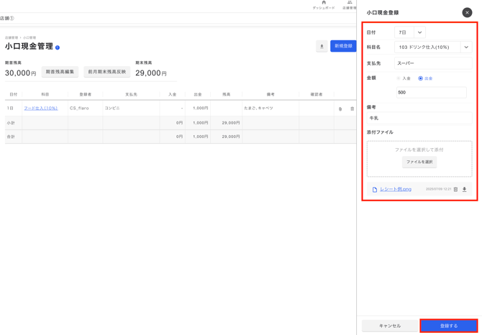The width and height of the screenshot is (482, 335).
Task: Expand the 科目名 dropdown chevron
Action: click(x=466, y=47)
